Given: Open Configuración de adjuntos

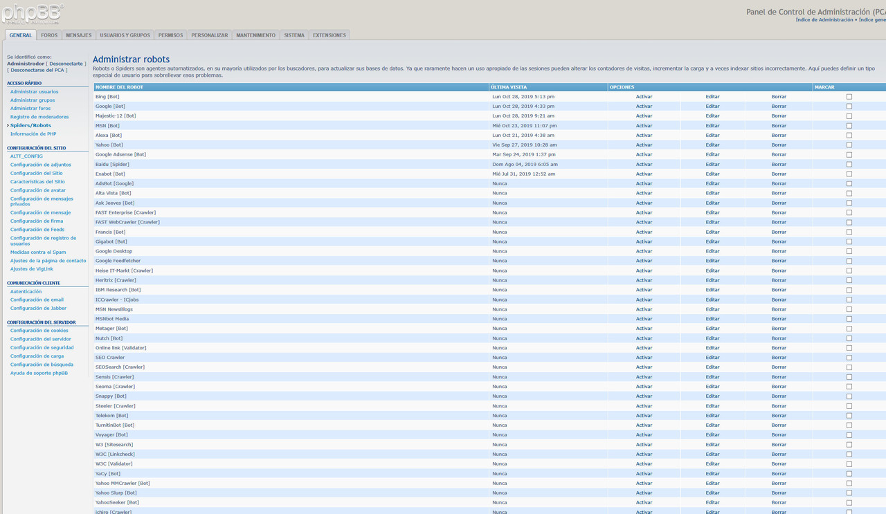Looking at the screenshot, I should click(x=40, y=165).
